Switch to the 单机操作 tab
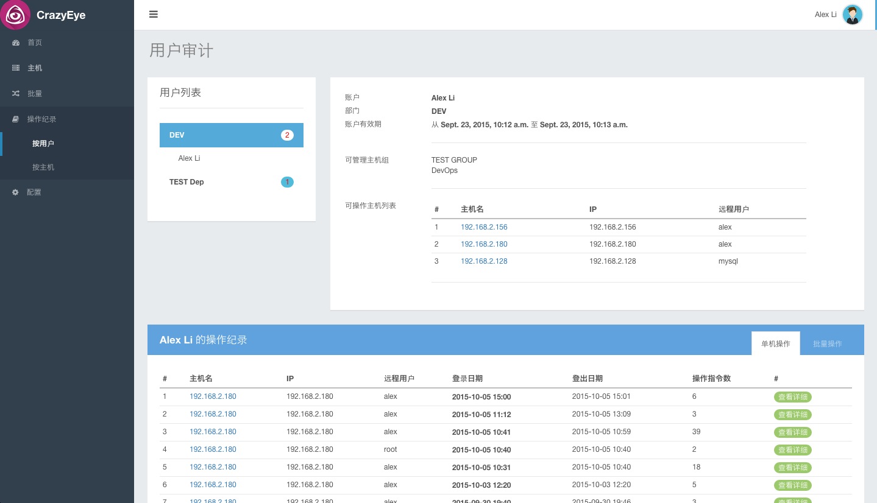Image resolution: width=877 pixels, height=503 pixels. [x=775, y=343]
